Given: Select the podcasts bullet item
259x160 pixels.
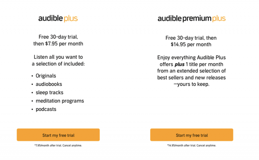Looking at the screenshot, I should (46, 109).
